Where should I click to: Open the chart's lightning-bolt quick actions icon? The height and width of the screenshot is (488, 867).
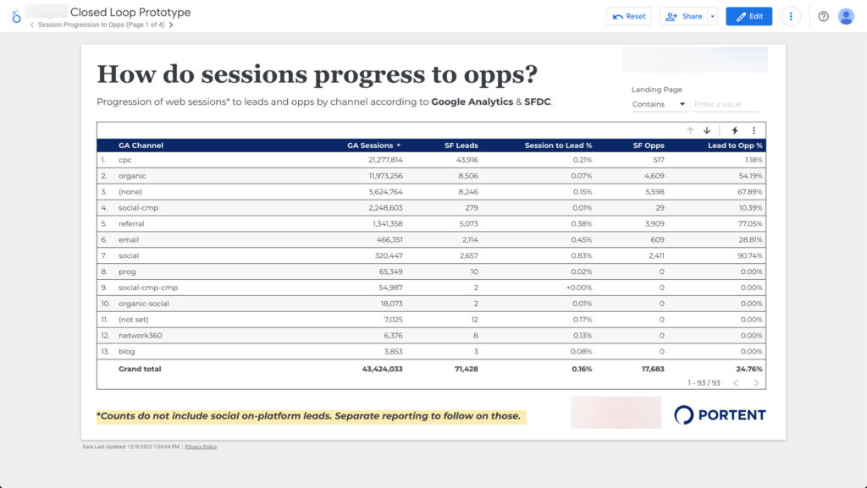[736, 129]
